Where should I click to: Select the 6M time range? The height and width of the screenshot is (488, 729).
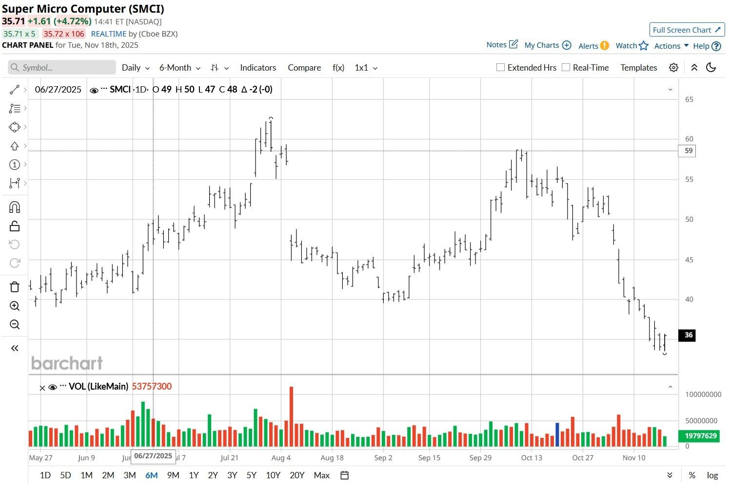click(x=151, y=475)
